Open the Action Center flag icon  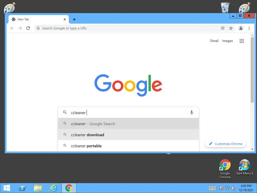[221, 188]
